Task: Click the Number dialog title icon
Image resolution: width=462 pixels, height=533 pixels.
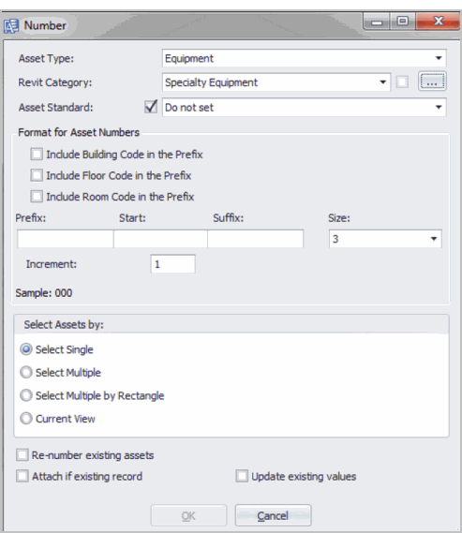Action: pyautogui.click(x=11, y=26)
